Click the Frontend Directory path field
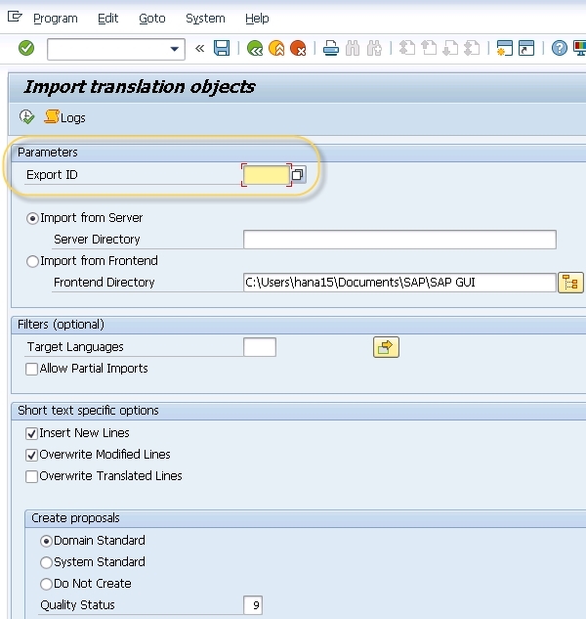The image size is (586, 619). tap(399, 283)
